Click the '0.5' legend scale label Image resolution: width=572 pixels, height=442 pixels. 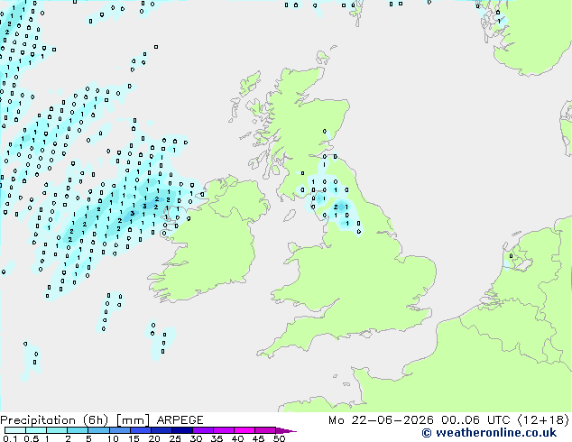(x=32, y=438)
